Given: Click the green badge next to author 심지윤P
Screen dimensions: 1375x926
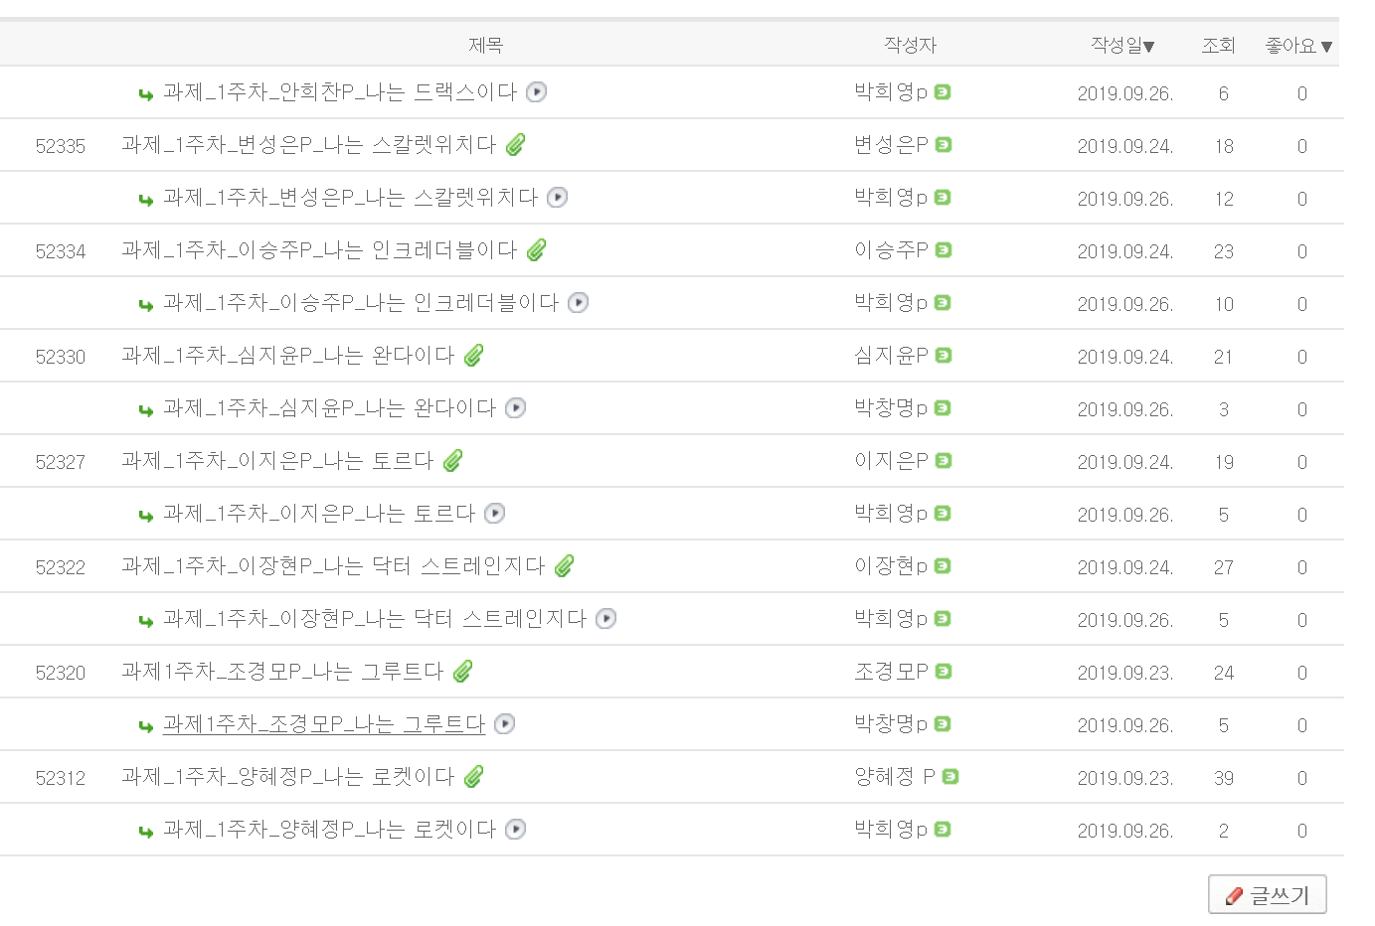Looking at the screenshot, I should pos(944,356).
